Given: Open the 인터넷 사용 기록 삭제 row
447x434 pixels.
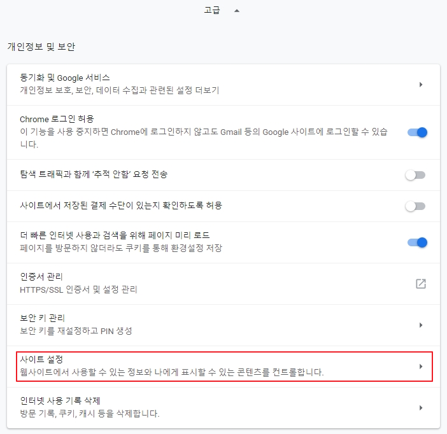Looking at the screenshot, I should point(223,408).
